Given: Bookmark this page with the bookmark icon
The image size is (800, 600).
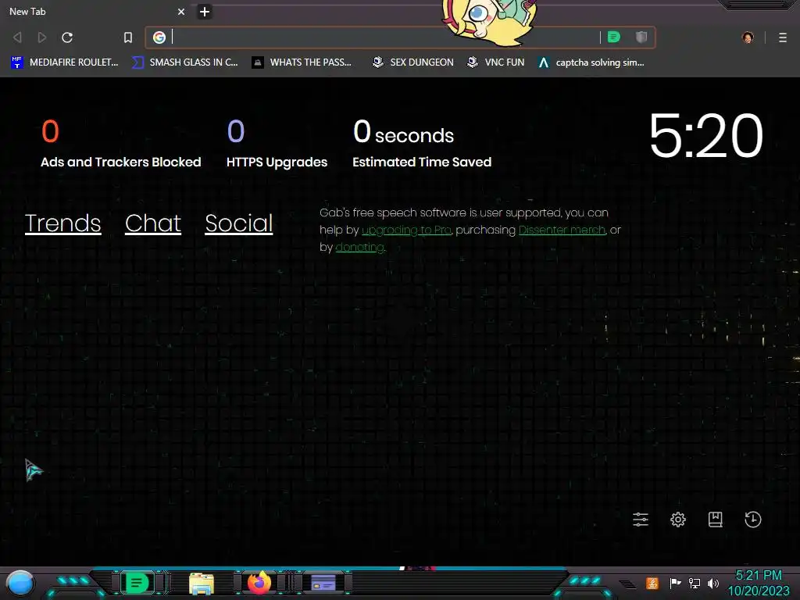Looking at the screenshot, I should tap(128, 37).
